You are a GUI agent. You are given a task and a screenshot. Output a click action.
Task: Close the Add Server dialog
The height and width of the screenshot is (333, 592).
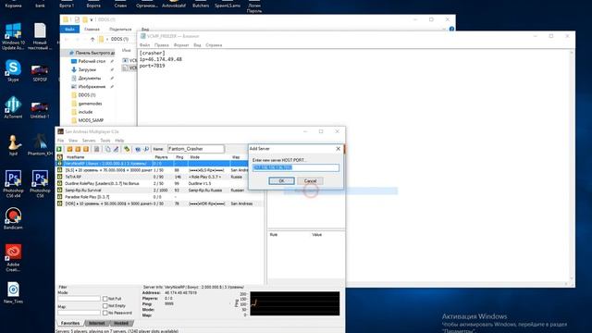[338, 149]
